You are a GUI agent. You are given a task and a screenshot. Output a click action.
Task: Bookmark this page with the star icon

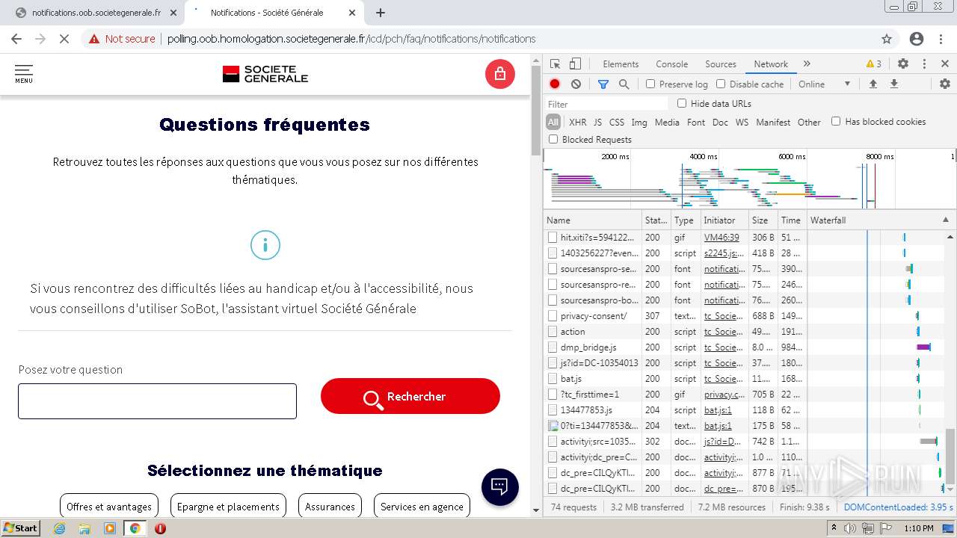coord(887,39)
